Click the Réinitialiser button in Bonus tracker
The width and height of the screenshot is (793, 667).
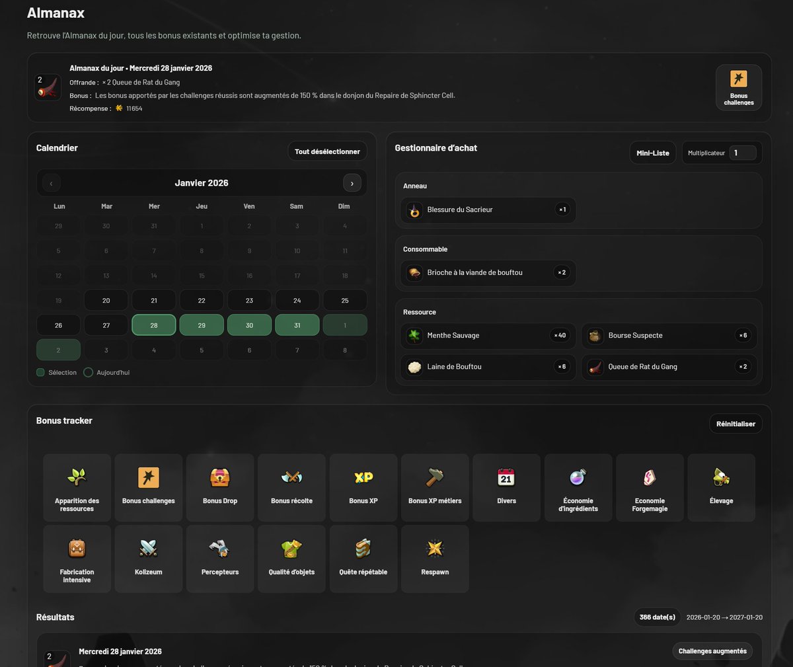click(x=736, y=424)
